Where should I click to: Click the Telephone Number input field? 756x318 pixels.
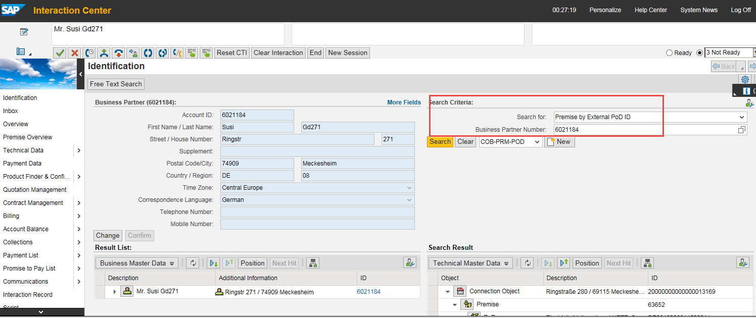point(317,212)
